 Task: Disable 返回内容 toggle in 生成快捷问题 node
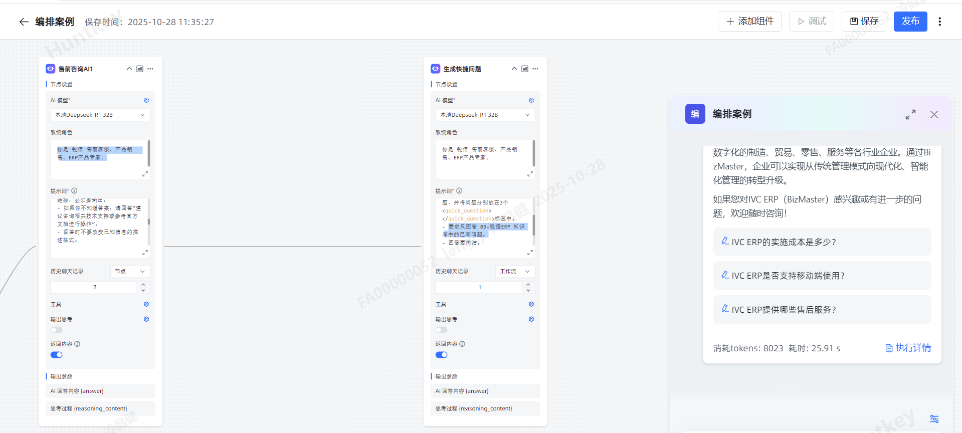[441, 355]
